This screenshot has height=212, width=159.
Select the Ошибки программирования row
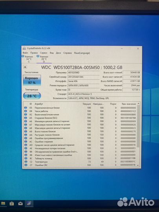click(80, 138)
